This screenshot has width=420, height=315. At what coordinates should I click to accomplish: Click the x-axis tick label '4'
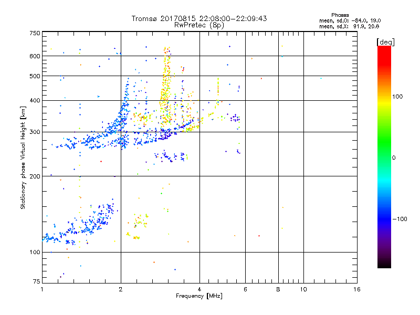click(199, 289)
